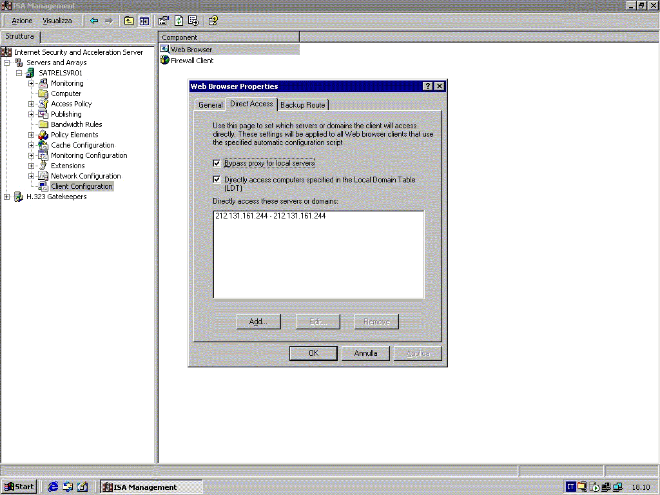
Task: Click the Refresh toolbar icon
Action: 179,21
